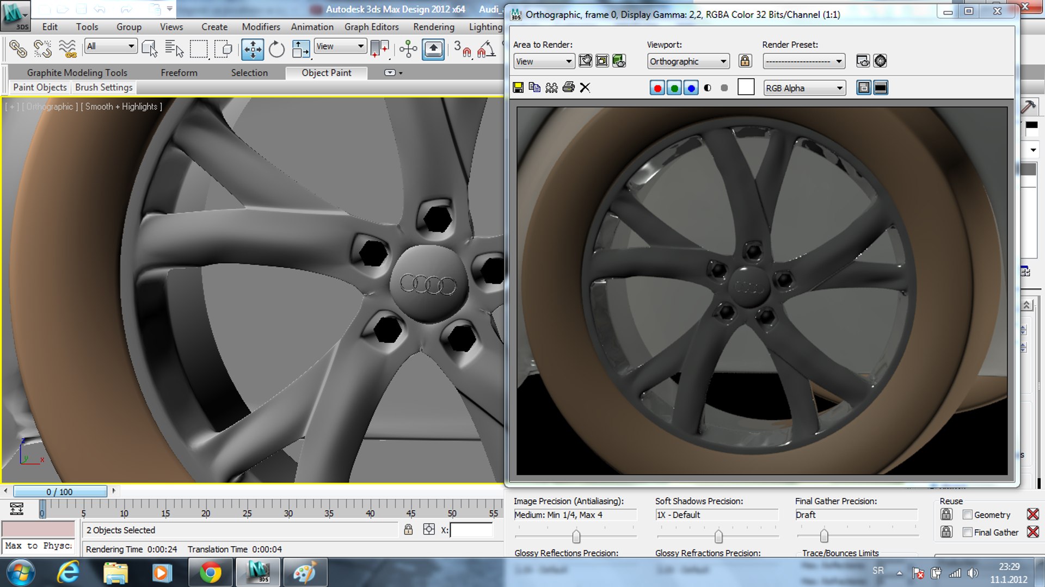The height and width of the screenshot is (587, 1045).
Task: Click the Image Precision antialiasing slider
Action: click(576, 536)
